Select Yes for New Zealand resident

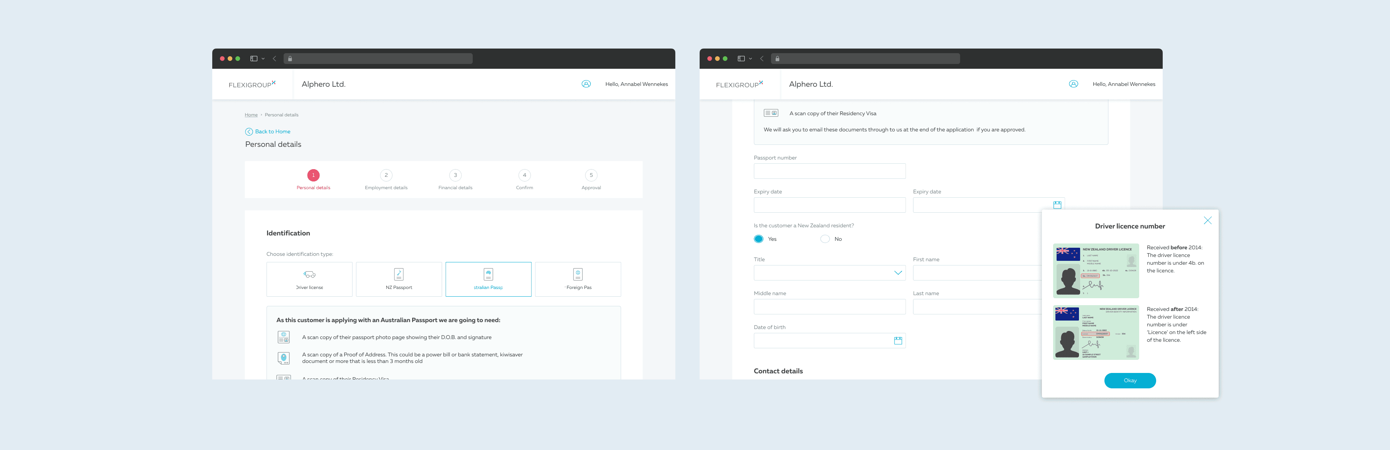pos(759,239)
